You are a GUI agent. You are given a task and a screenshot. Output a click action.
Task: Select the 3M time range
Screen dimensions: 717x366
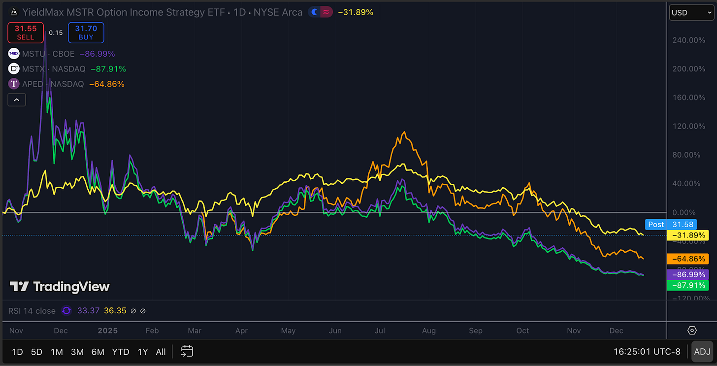(77, 352)
